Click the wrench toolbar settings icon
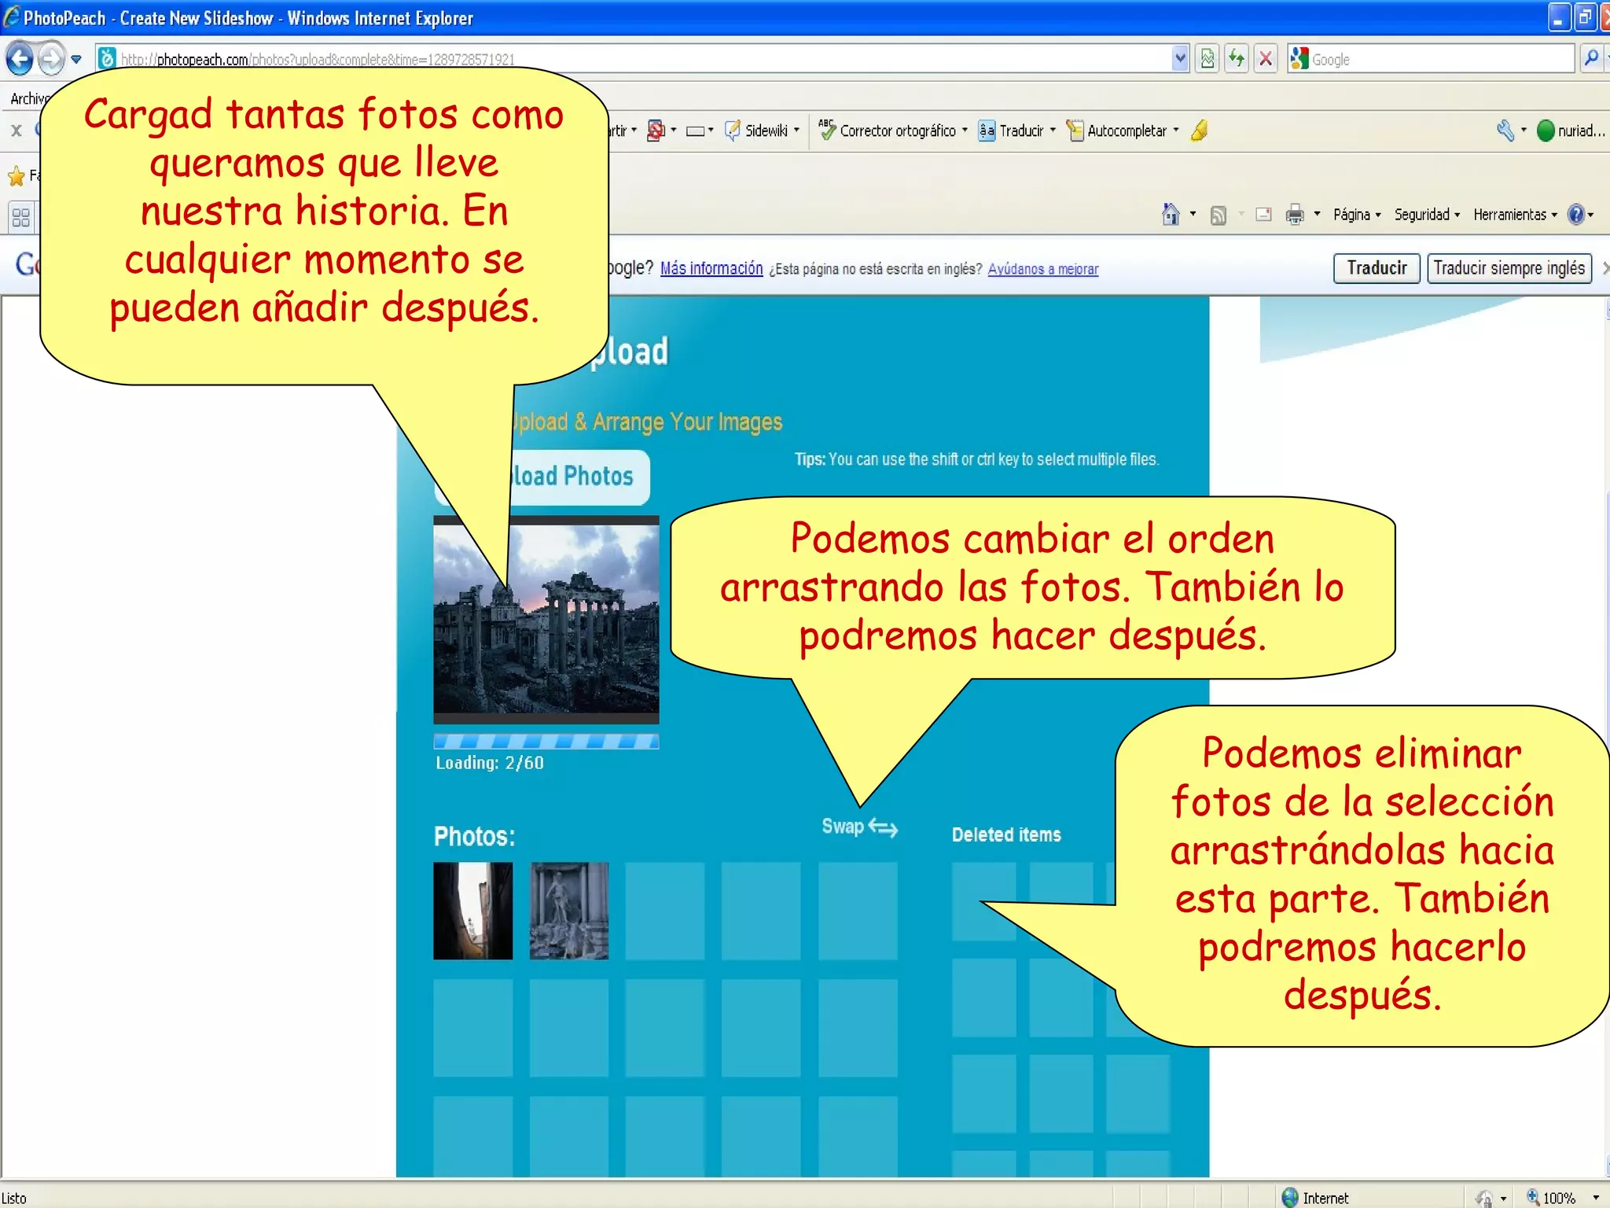The height and width of the screenshot is (1208, 1610). click(x=1505, y=131)
